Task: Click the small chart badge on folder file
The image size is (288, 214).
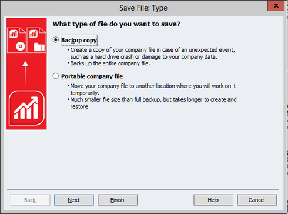Action: (34, 34)
